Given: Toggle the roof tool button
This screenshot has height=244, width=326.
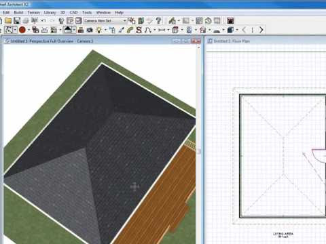Looking at the screenshot, I should 68,30.
